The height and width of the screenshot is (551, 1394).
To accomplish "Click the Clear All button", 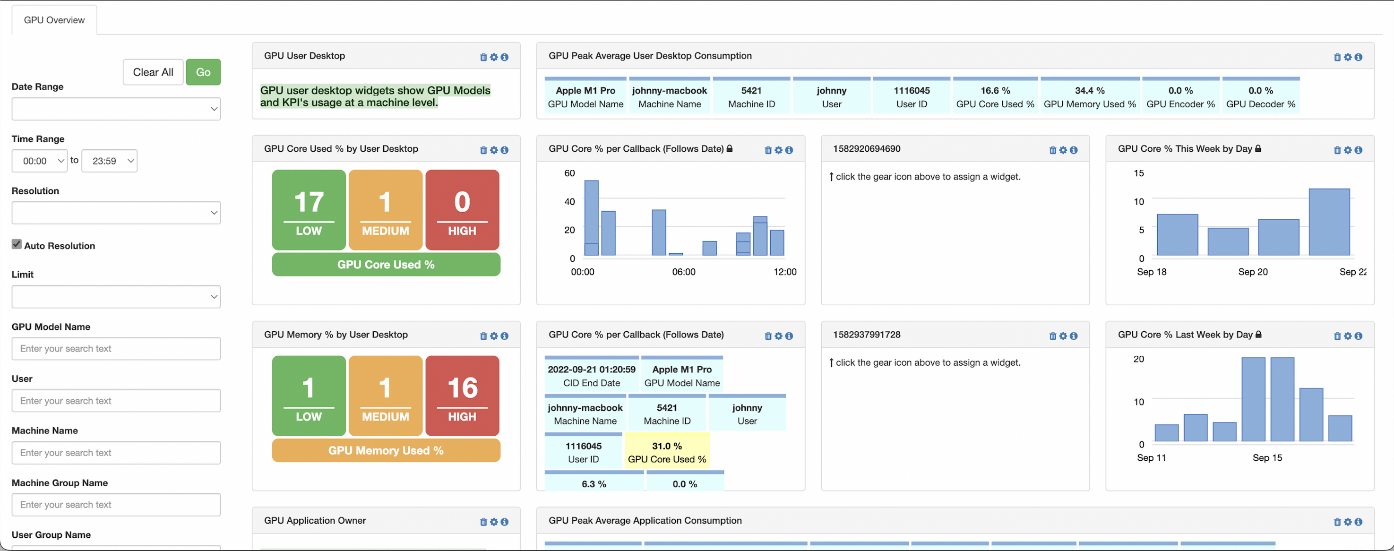I will coord(153,72).
